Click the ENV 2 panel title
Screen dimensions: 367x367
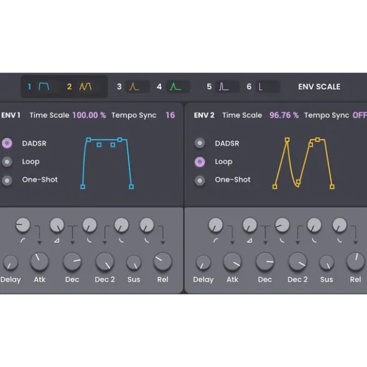(204, 115)
